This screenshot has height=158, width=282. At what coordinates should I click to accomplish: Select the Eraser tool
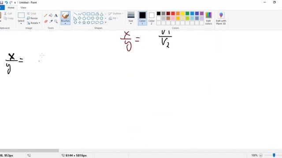(x=46, y=22)
